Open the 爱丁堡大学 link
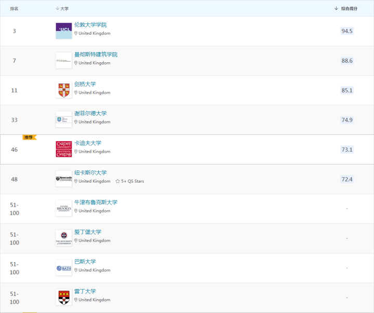This screenshot has height=313, width=374. [88, 232]
